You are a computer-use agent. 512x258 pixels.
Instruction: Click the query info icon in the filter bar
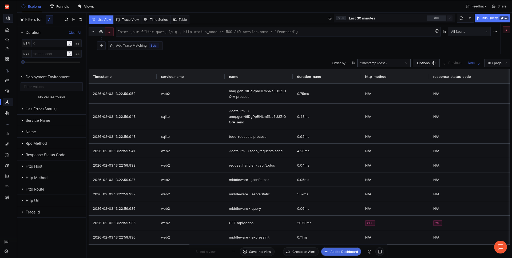[436, 31]
